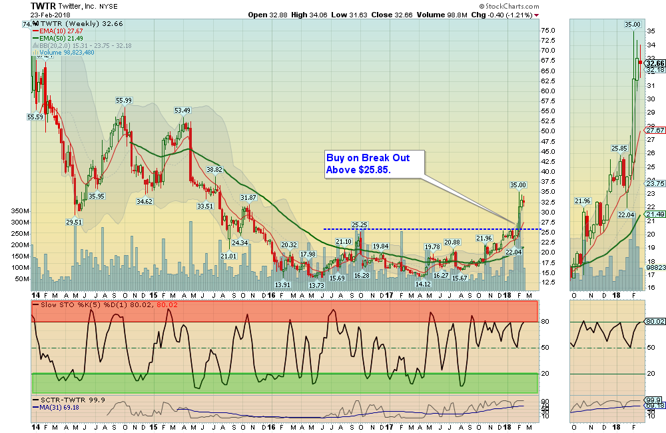This screenshot has width=666, height=433.
Task: Select the EMA(10) 27.67 legend entry
Action: [58, 31]
